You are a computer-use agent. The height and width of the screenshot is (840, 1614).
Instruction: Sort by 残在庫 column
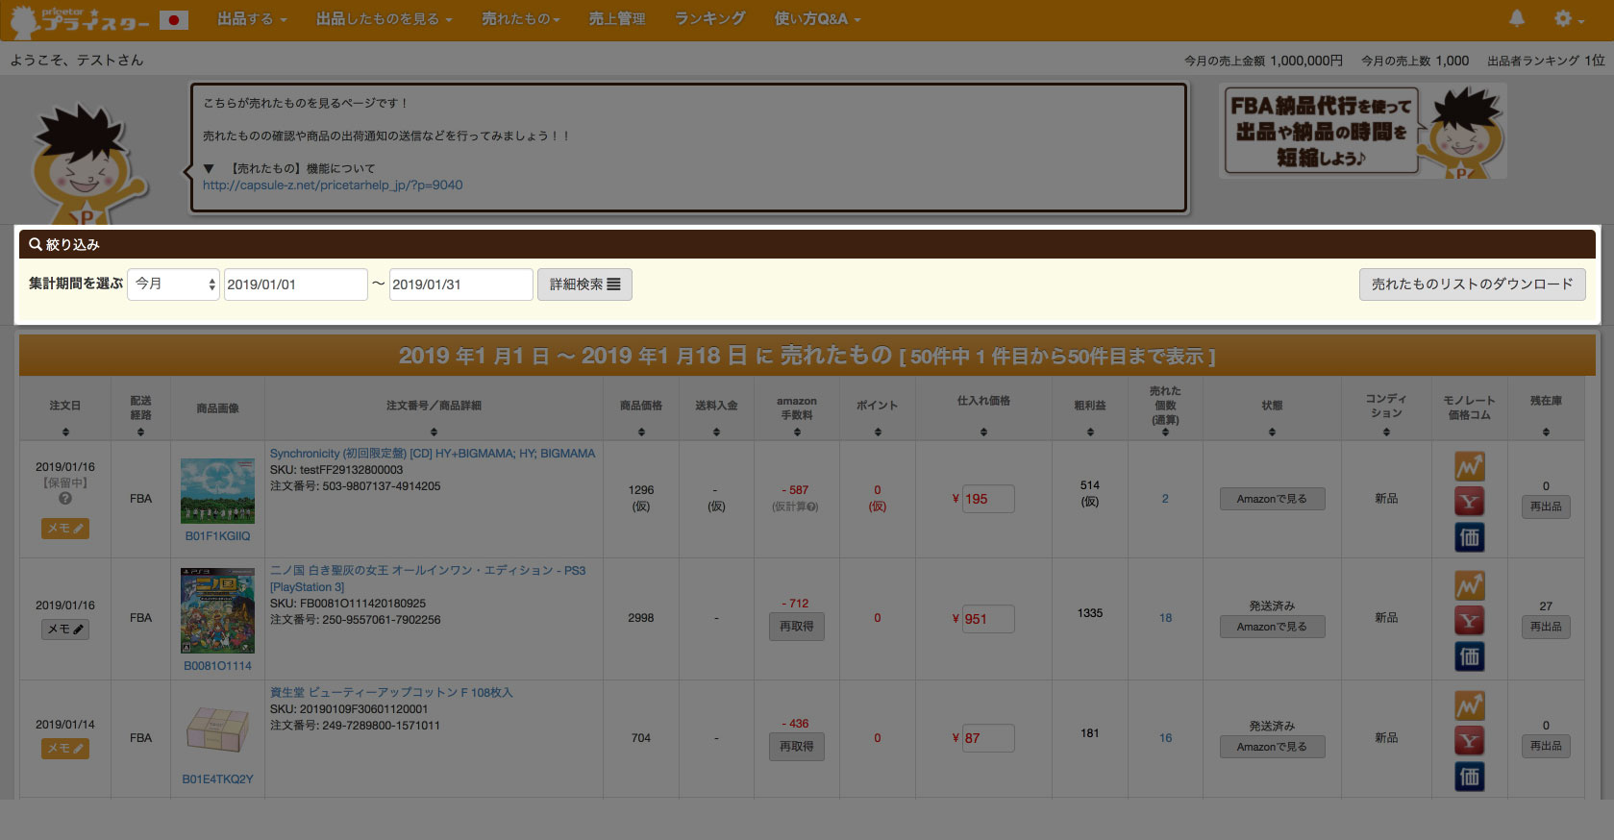point(1546,432)
